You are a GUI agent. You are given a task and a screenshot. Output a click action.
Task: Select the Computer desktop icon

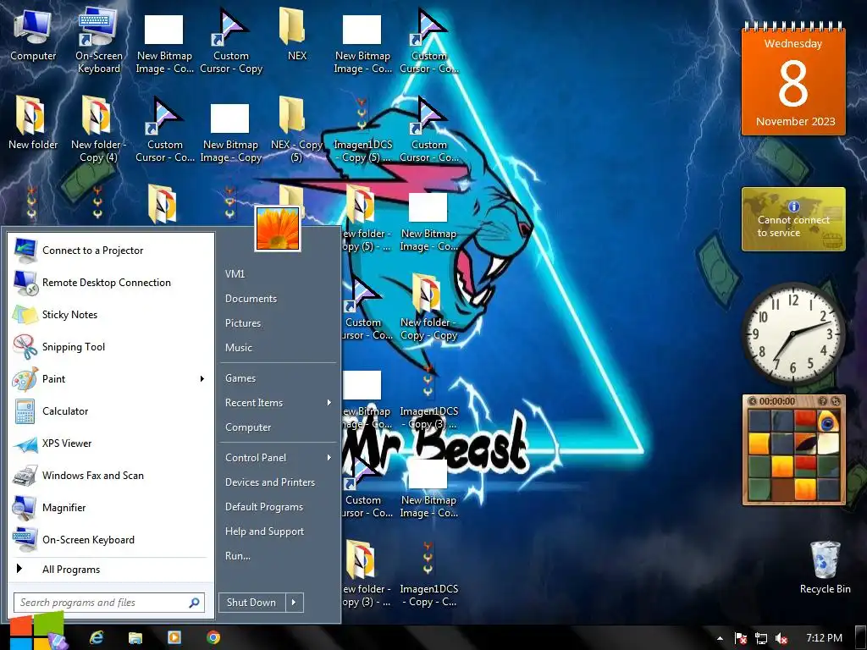pyautogui.click(x=33, y=36)
